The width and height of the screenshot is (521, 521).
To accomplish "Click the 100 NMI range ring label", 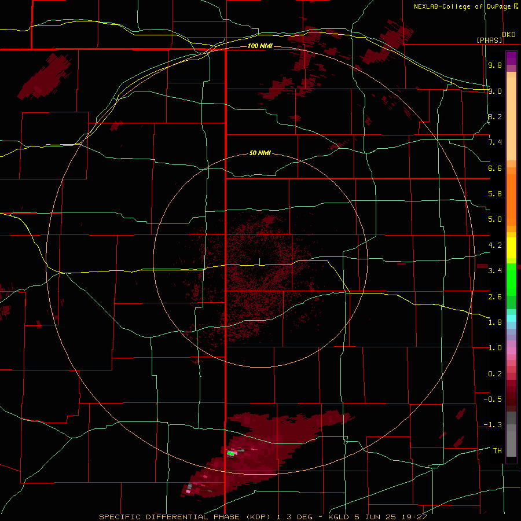I will 260,46.
